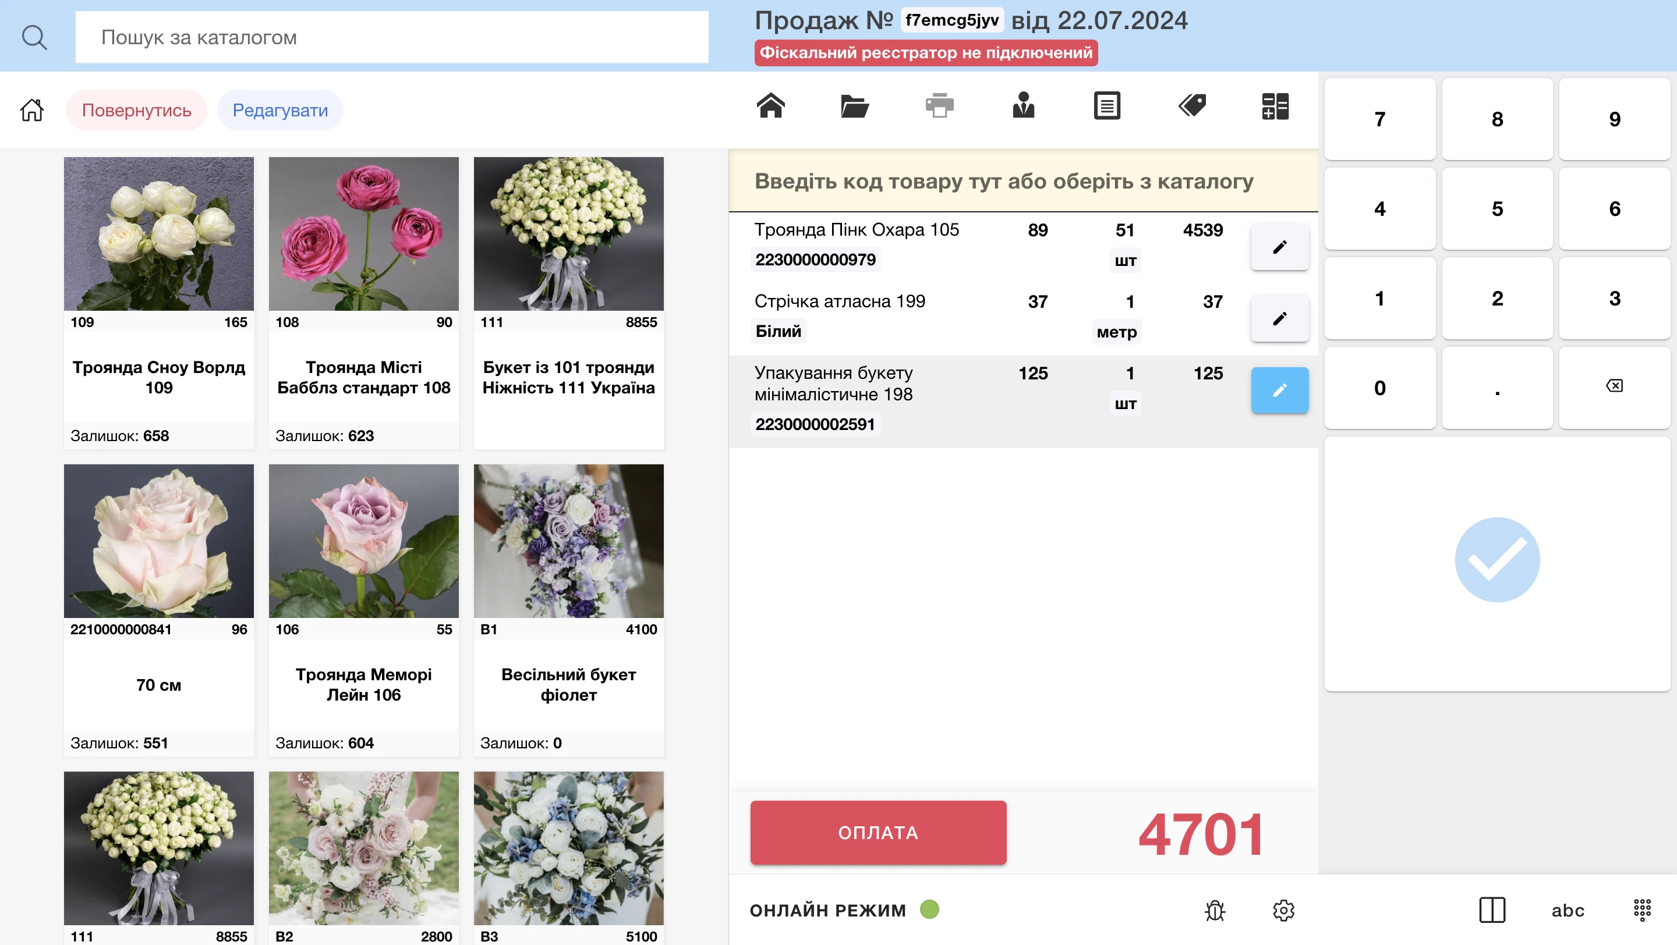Tap keypad digit 7
1677x945 pixels.
tap(1379, 119)
